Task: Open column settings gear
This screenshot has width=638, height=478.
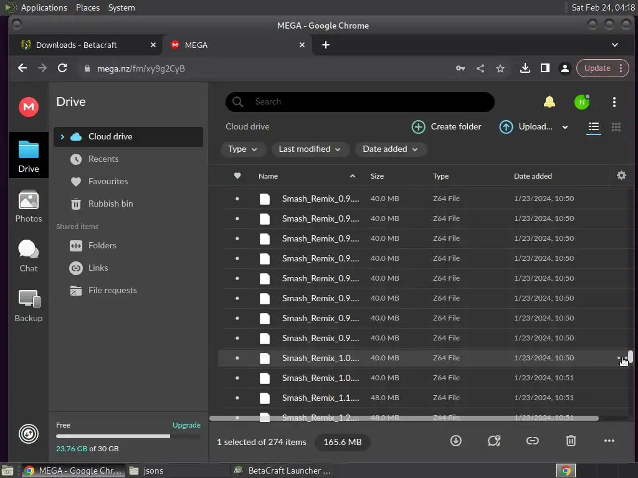Action: coord(621,175)
